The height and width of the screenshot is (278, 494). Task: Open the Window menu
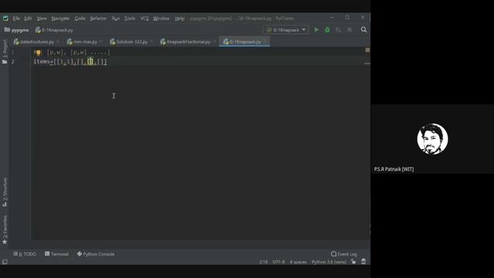pos(161,19)
